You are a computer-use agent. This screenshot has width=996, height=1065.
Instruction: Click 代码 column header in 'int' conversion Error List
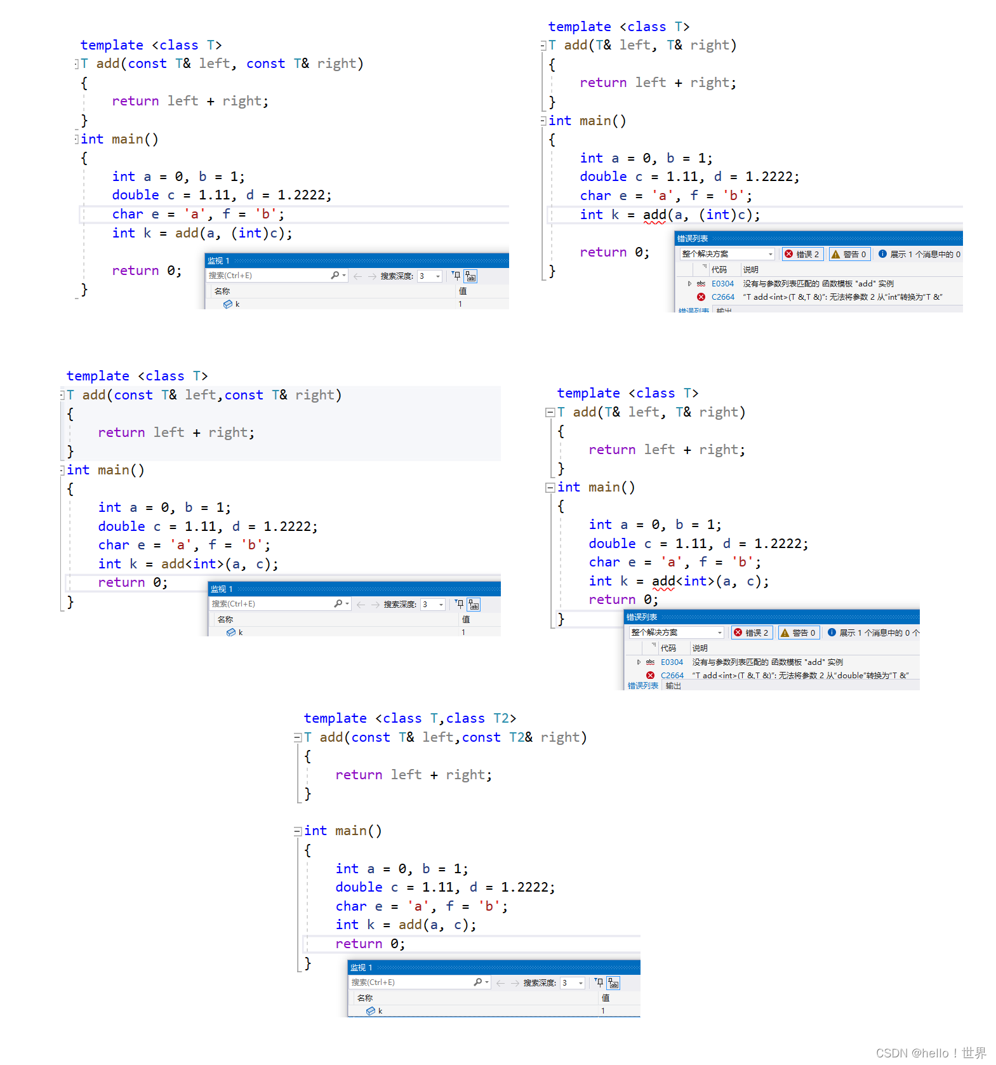(x=719, y=270)
